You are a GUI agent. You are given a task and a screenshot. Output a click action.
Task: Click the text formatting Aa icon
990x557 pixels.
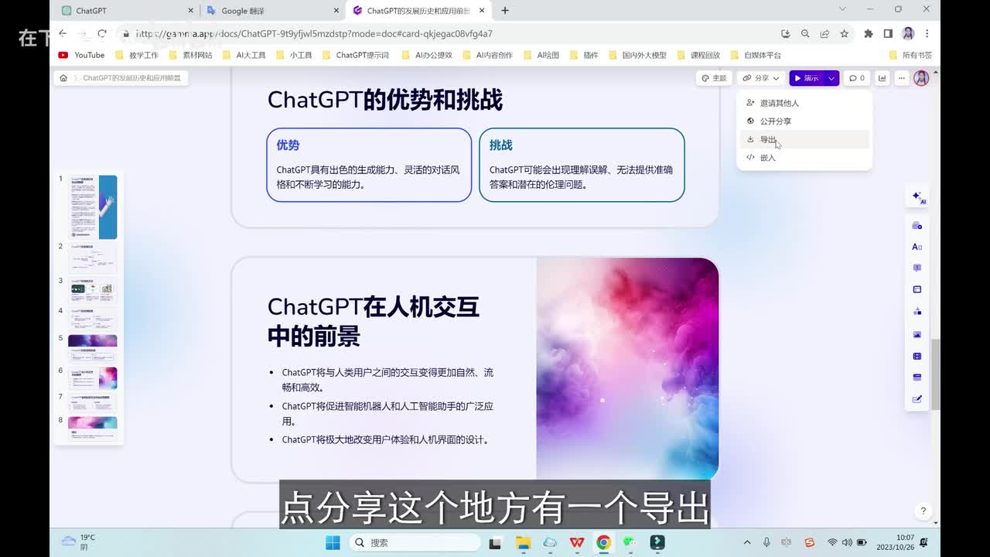tap(917, 247)
